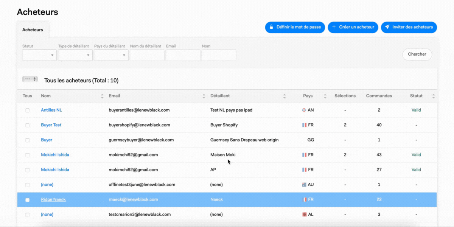
Task: Click the Australian flag next to AU
Action: pos(304,185)
